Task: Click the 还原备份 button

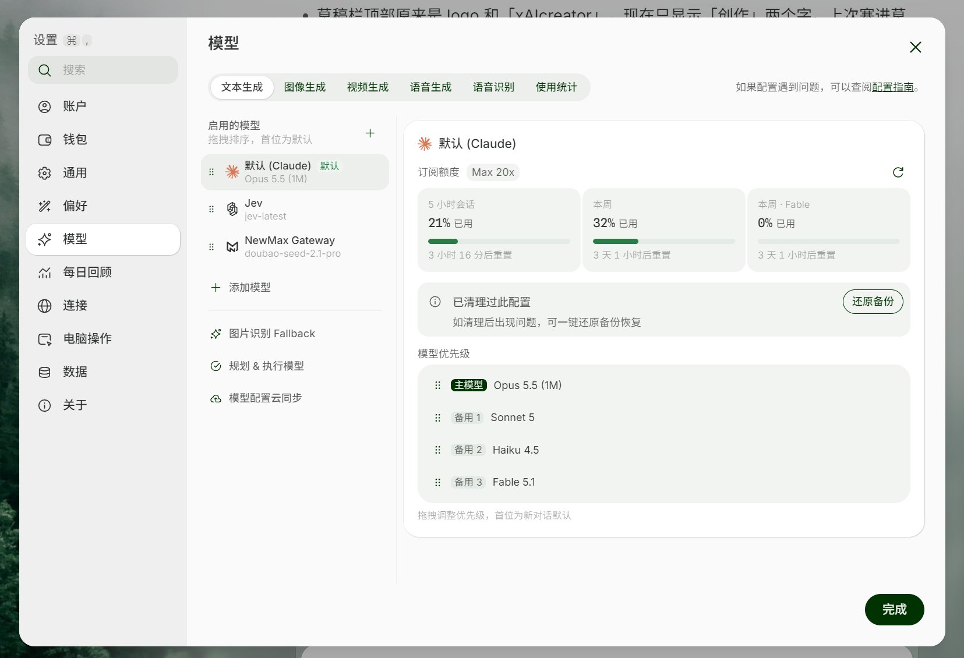Action: coord(873,302)
